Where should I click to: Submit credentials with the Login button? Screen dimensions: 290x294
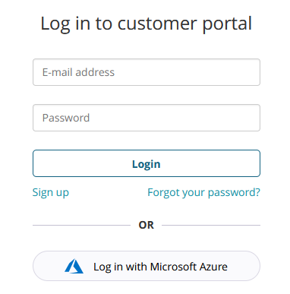click(147, 163)
